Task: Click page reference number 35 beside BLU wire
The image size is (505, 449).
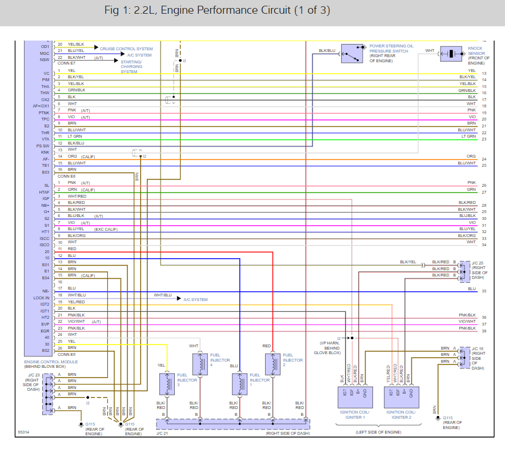Action: tap(484, 291)
